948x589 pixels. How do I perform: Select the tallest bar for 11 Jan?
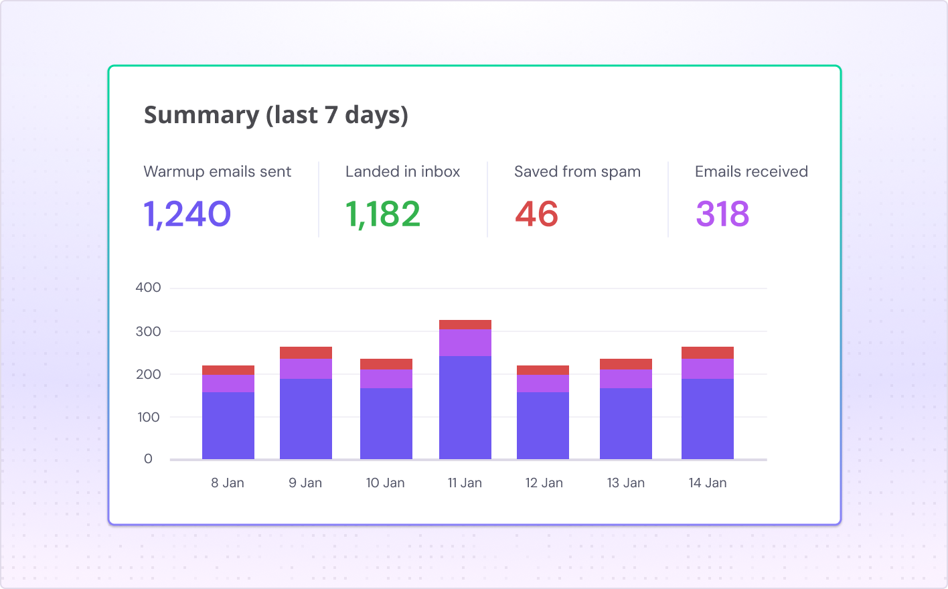click(x=465, y=388)
